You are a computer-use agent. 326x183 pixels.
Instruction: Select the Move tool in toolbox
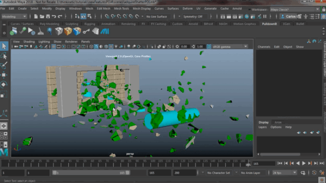4,75
